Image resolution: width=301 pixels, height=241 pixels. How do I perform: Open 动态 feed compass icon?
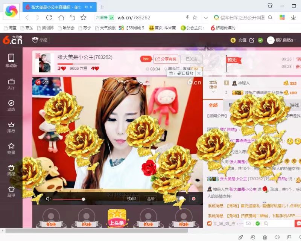(11, 105)
